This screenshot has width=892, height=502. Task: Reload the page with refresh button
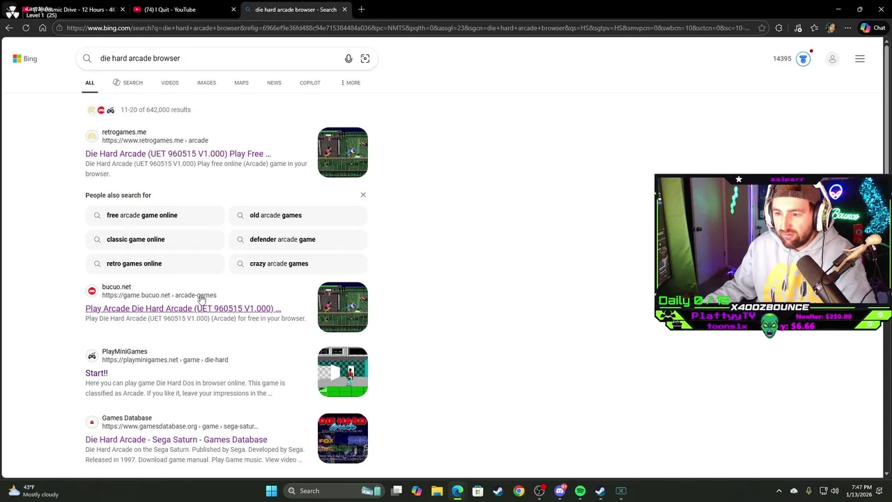click(26, 28)
